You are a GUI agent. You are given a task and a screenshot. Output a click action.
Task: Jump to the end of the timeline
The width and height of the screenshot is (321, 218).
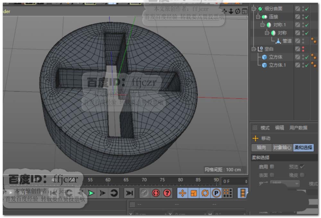pyautogui.click(x=129, y=193)
